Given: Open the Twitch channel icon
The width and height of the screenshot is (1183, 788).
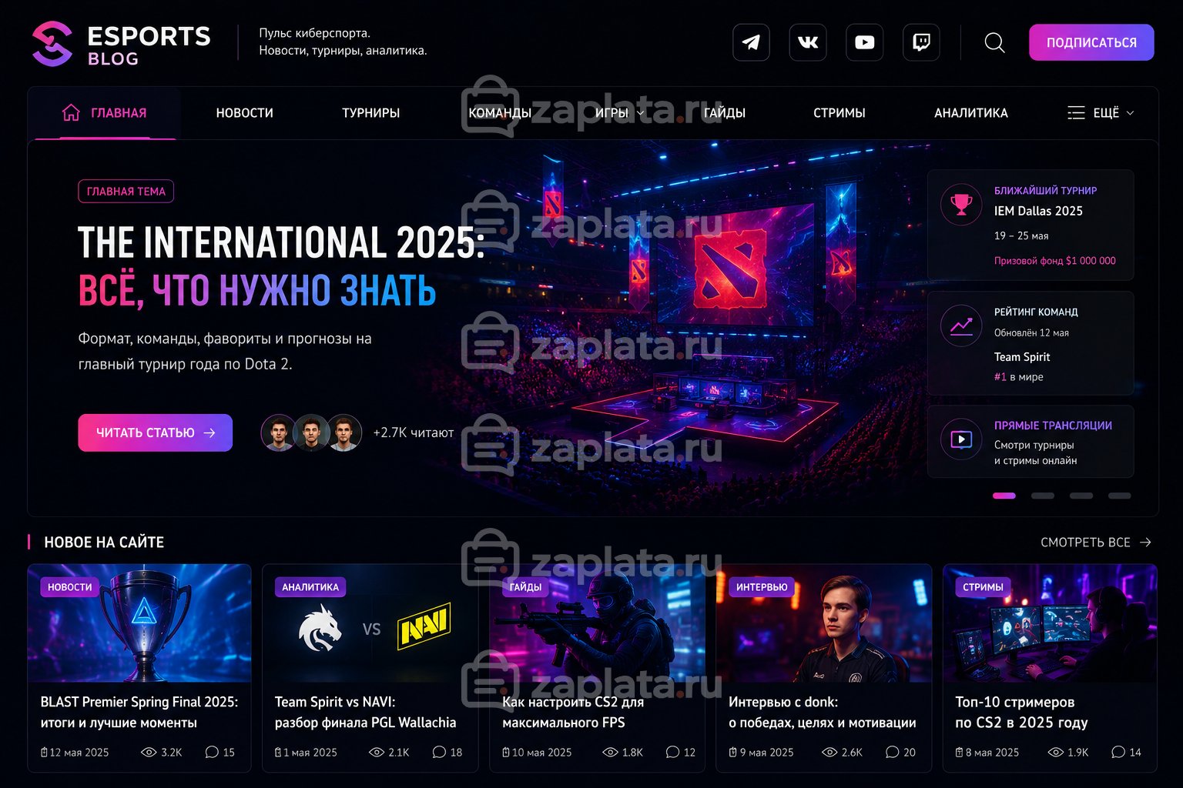Looking at the screenshot, I should coord(921,42).
